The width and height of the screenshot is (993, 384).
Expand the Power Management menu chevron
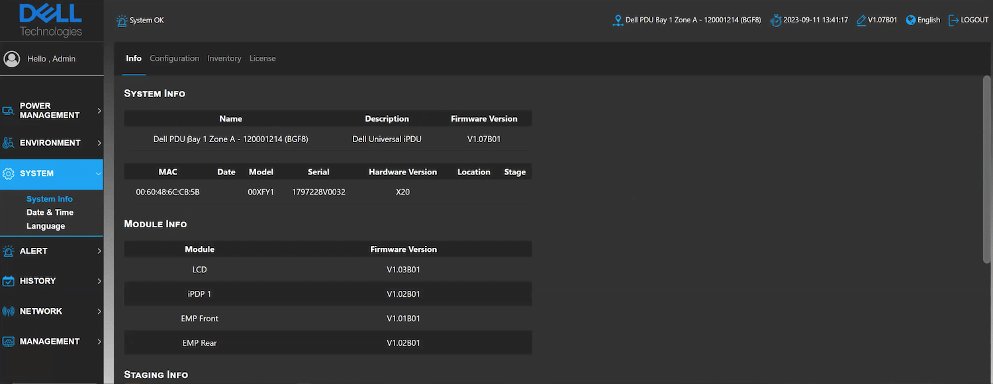pyautogui.click(x=99, y=110)
